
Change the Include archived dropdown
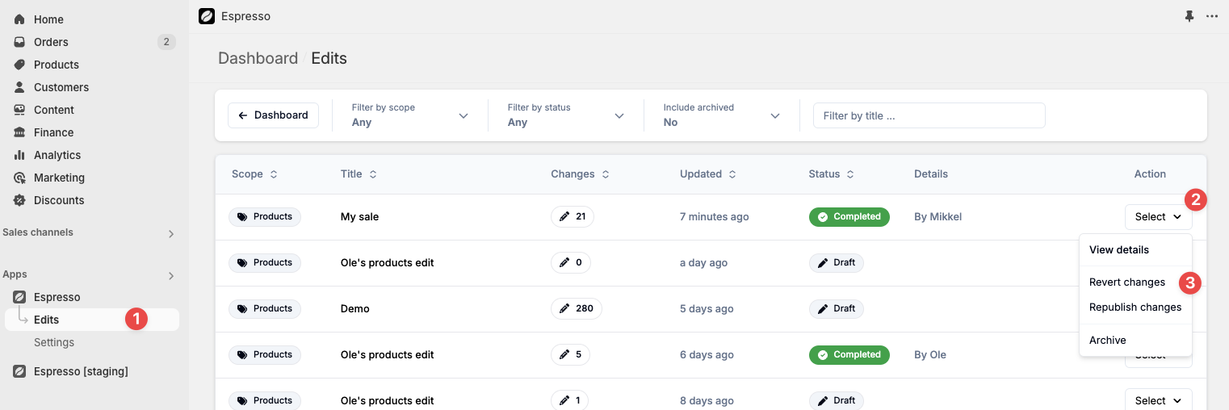[x=721, y=115]
